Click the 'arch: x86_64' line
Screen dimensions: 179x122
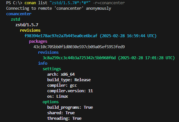coord(61,74)
